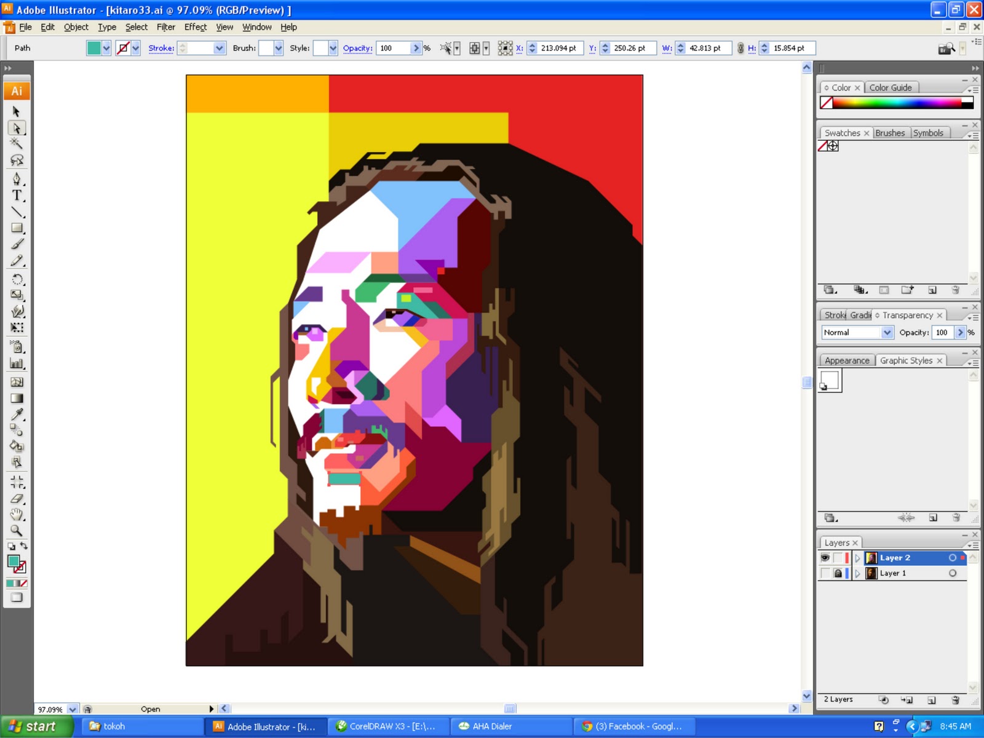Click Layer 2 target circle
984x738 pixels.
953,558
